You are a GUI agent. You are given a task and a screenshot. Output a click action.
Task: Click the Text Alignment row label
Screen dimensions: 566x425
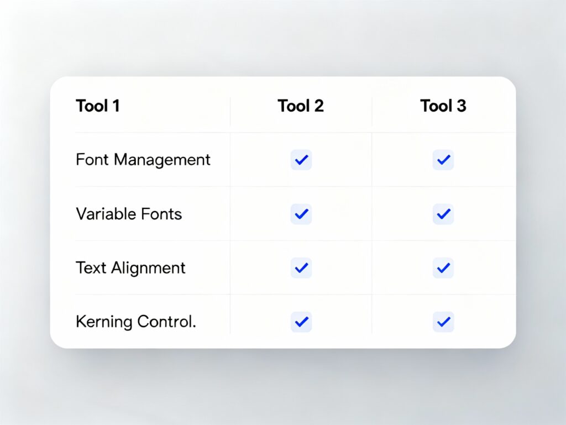pos(130,268)
